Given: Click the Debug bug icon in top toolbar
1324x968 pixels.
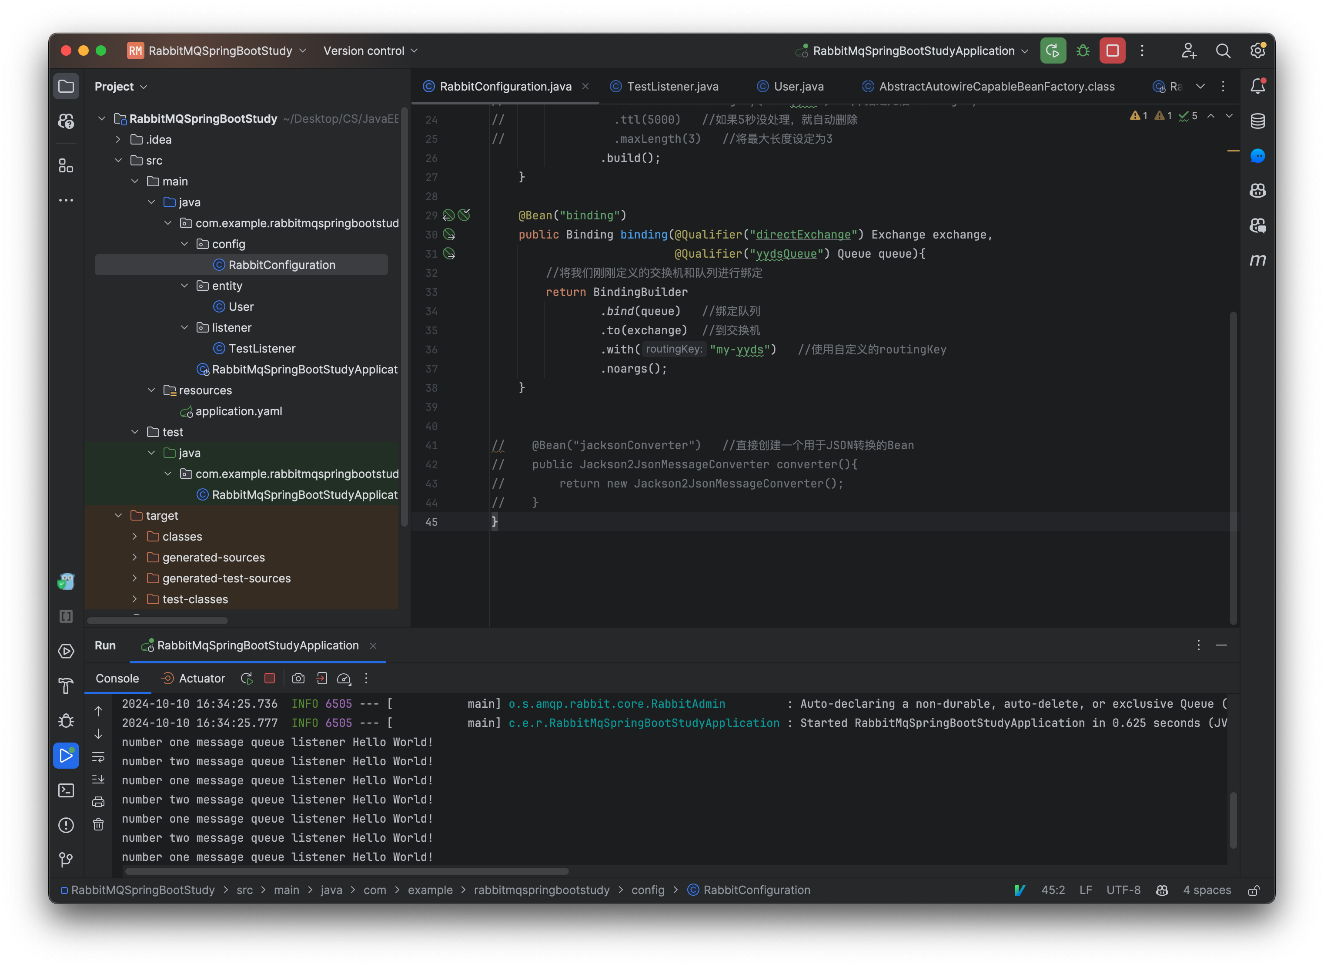Looking at the screenshot, I should tap(1083, 51).
